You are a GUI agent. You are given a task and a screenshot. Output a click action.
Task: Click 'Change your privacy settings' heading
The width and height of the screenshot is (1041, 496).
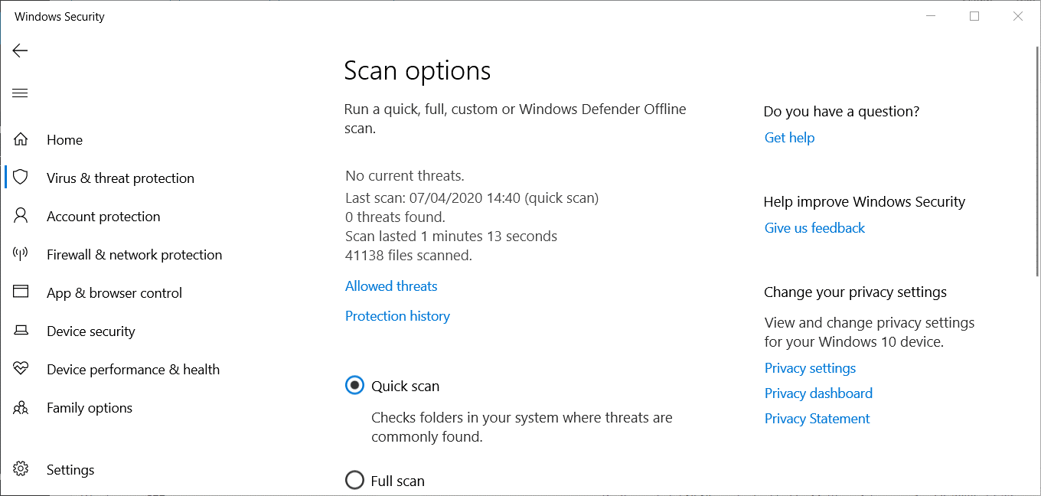click(x=855, y=292)
